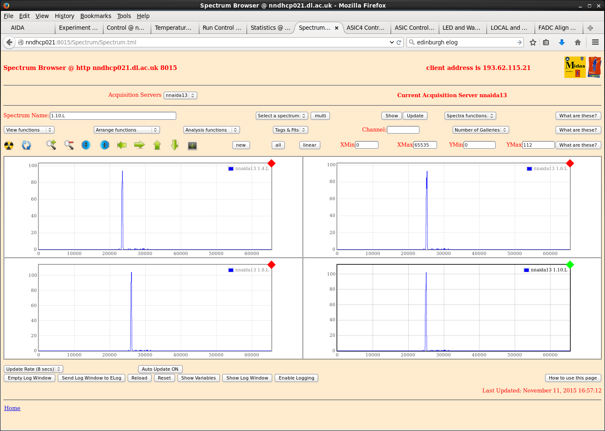
Task: Click the zoom out magnifier icon
Action: tap(69, 145)
